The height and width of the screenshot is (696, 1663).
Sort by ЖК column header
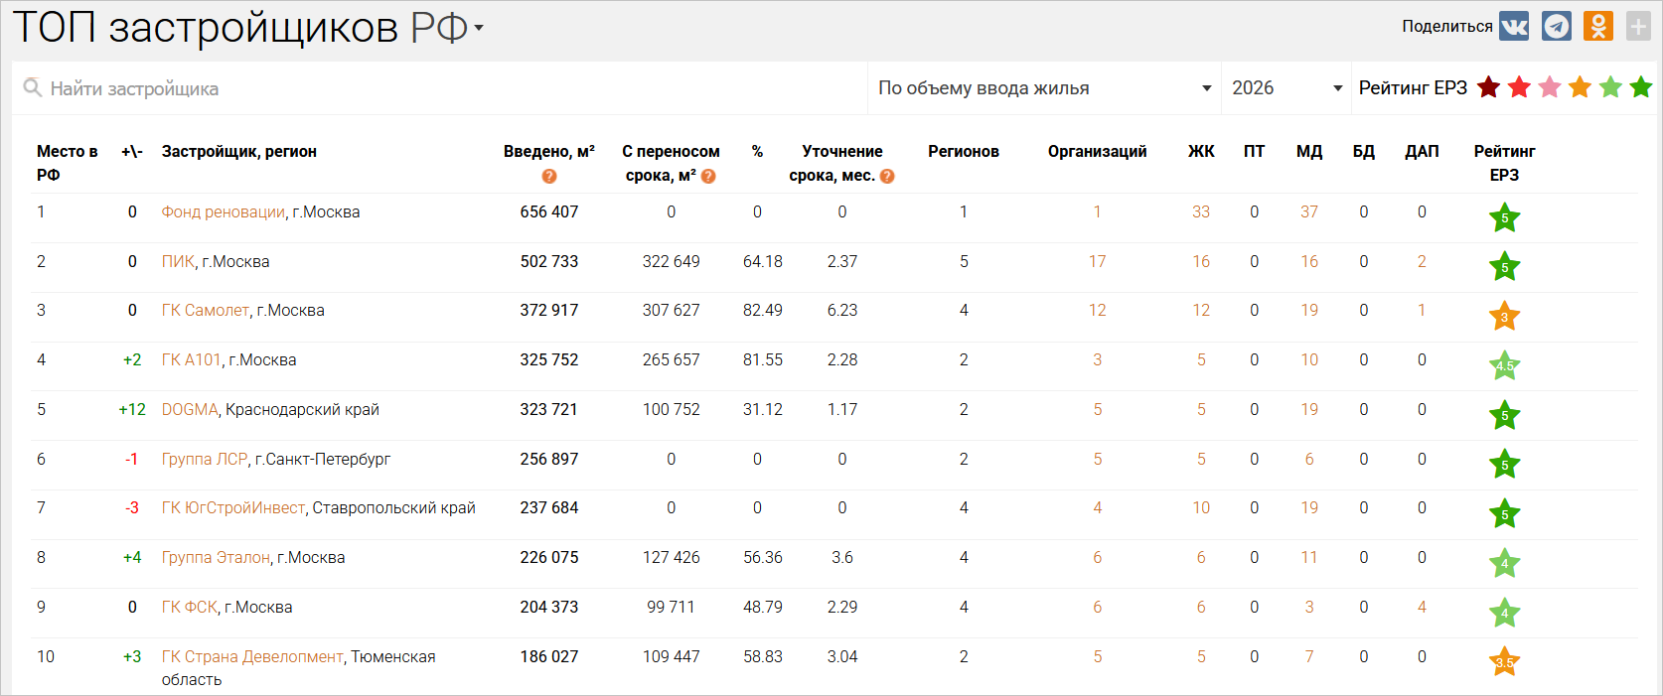coord(1201,151)
